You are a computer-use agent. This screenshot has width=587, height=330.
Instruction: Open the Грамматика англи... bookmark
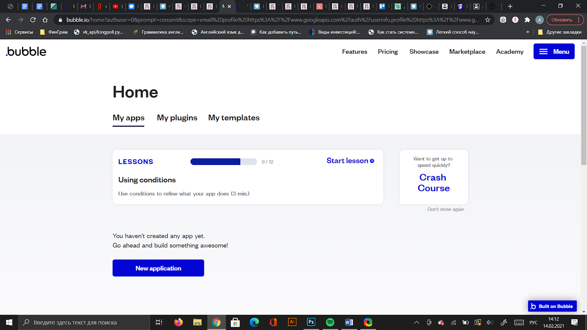click(158, 32)
